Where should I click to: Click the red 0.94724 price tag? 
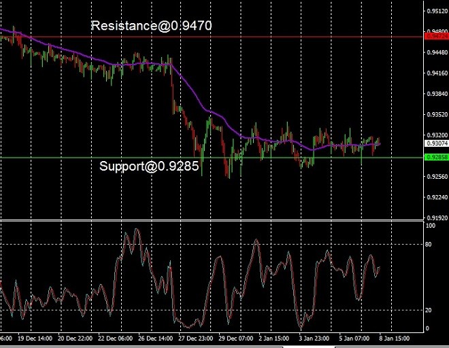436,36
